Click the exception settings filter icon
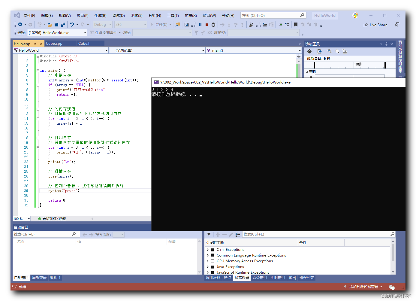This screenshot has height=301, width=416. click(x=209, y=235)
